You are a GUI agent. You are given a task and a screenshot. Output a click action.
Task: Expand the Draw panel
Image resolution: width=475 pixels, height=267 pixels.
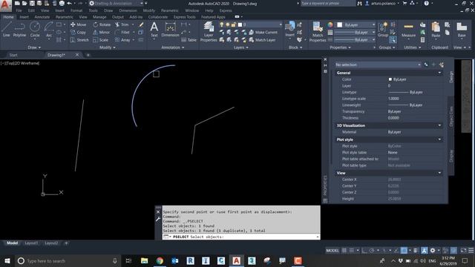tap(34, 47)
